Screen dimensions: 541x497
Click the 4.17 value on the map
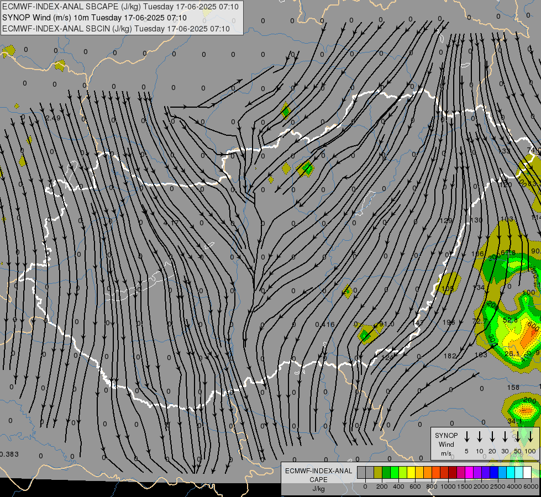click(171, 223)
